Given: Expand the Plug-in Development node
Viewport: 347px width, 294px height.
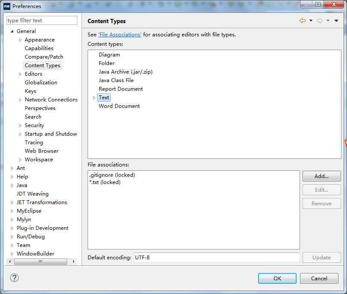Looking at the screenshot, I should click(12, 228).
